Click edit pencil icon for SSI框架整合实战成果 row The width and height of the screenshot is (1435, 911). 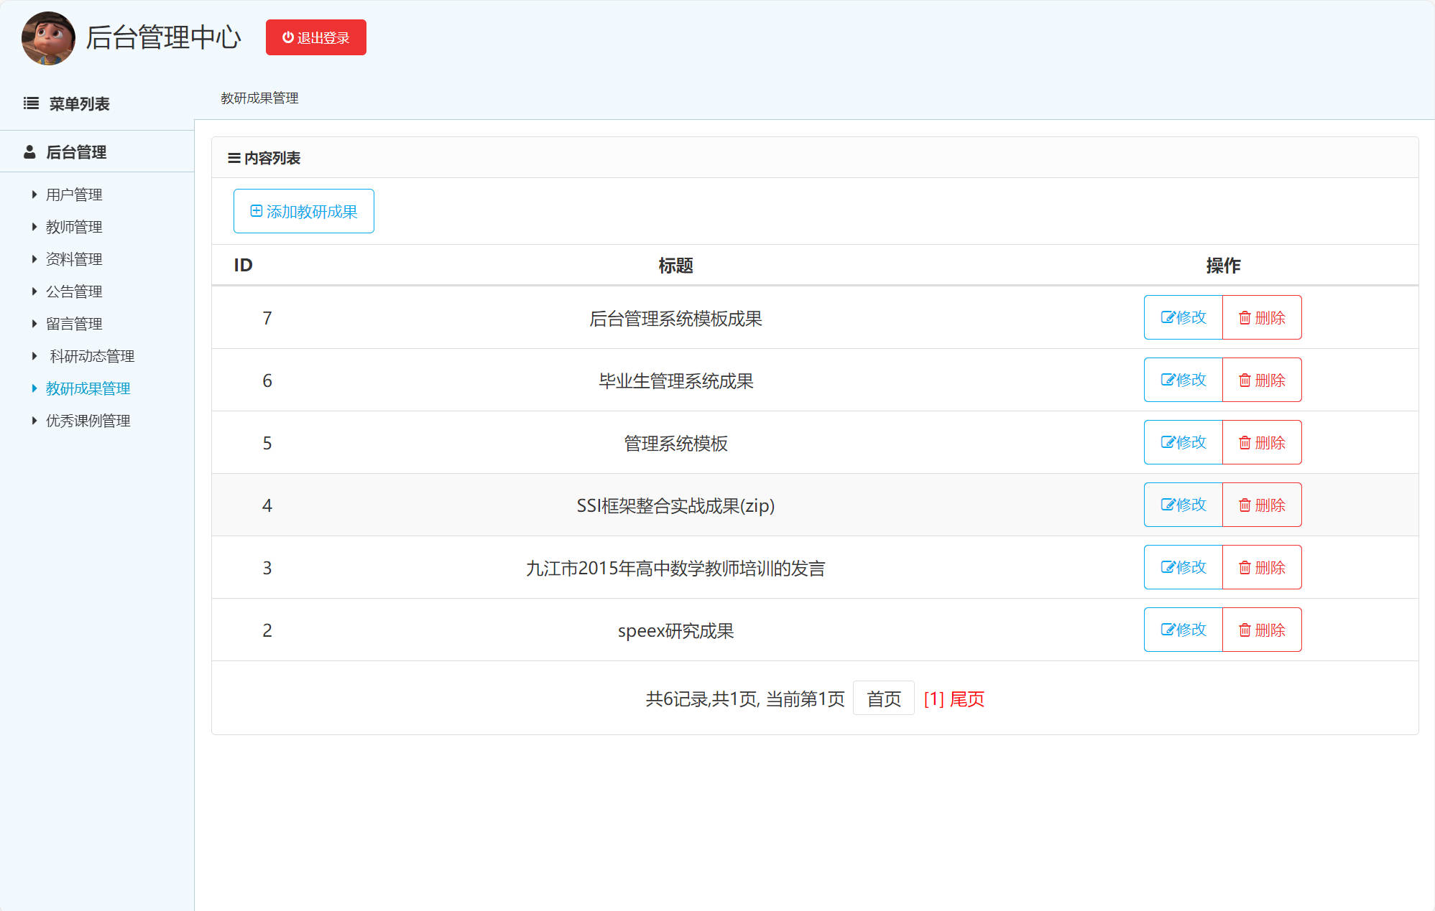point(1168,505)
